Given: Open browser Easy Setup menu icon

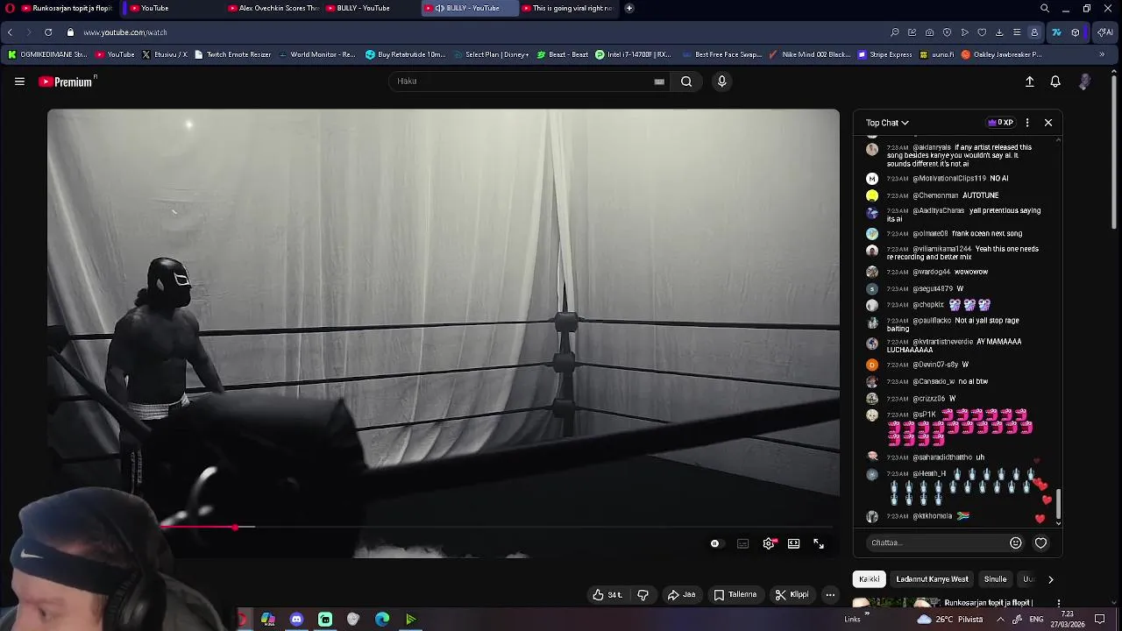Looking at the screenshot, I should tap(1017, 32).
